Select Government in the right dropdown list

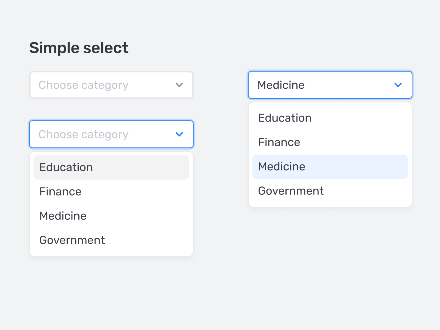pos(291,191)
